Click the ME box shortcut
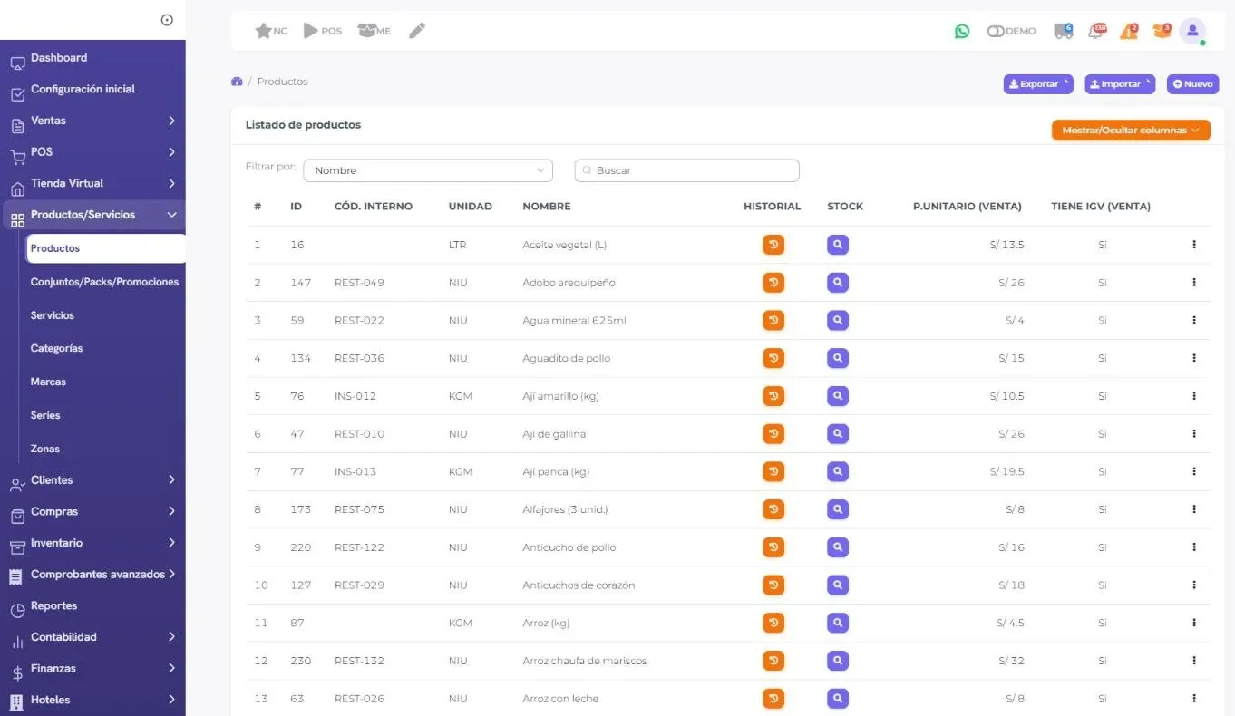The width and height of the screenshot is (1235, 716). coord(374,31)
